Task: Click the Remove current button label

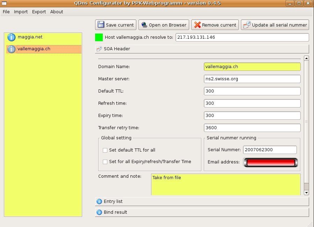Action: 219,25
